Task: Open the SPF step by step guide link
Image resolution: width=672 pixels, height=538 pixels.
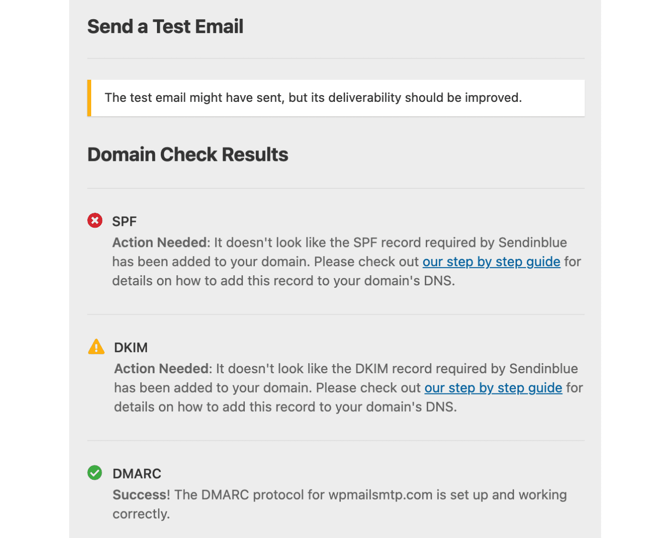Action: [x=491, y=262]
